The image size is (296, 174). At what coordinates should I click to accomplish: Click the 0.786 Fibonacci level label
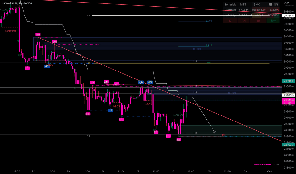tap(209, 21)
